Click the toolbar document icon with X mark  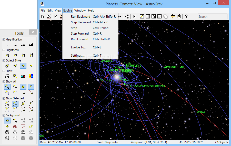[x=56, y=16]
